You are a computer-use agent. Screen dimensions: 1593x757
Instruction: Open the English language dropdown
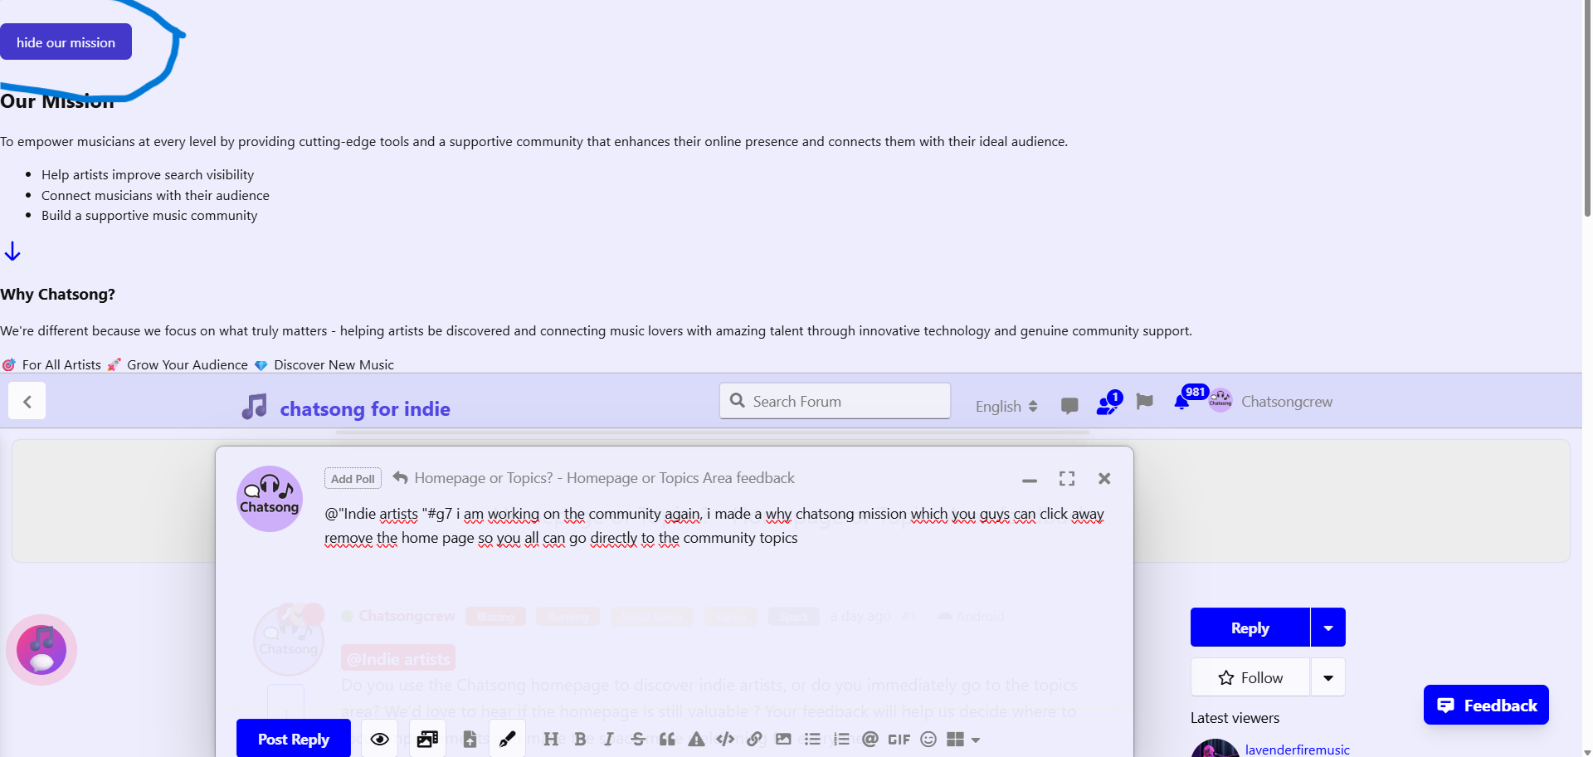click(1006, 406)
